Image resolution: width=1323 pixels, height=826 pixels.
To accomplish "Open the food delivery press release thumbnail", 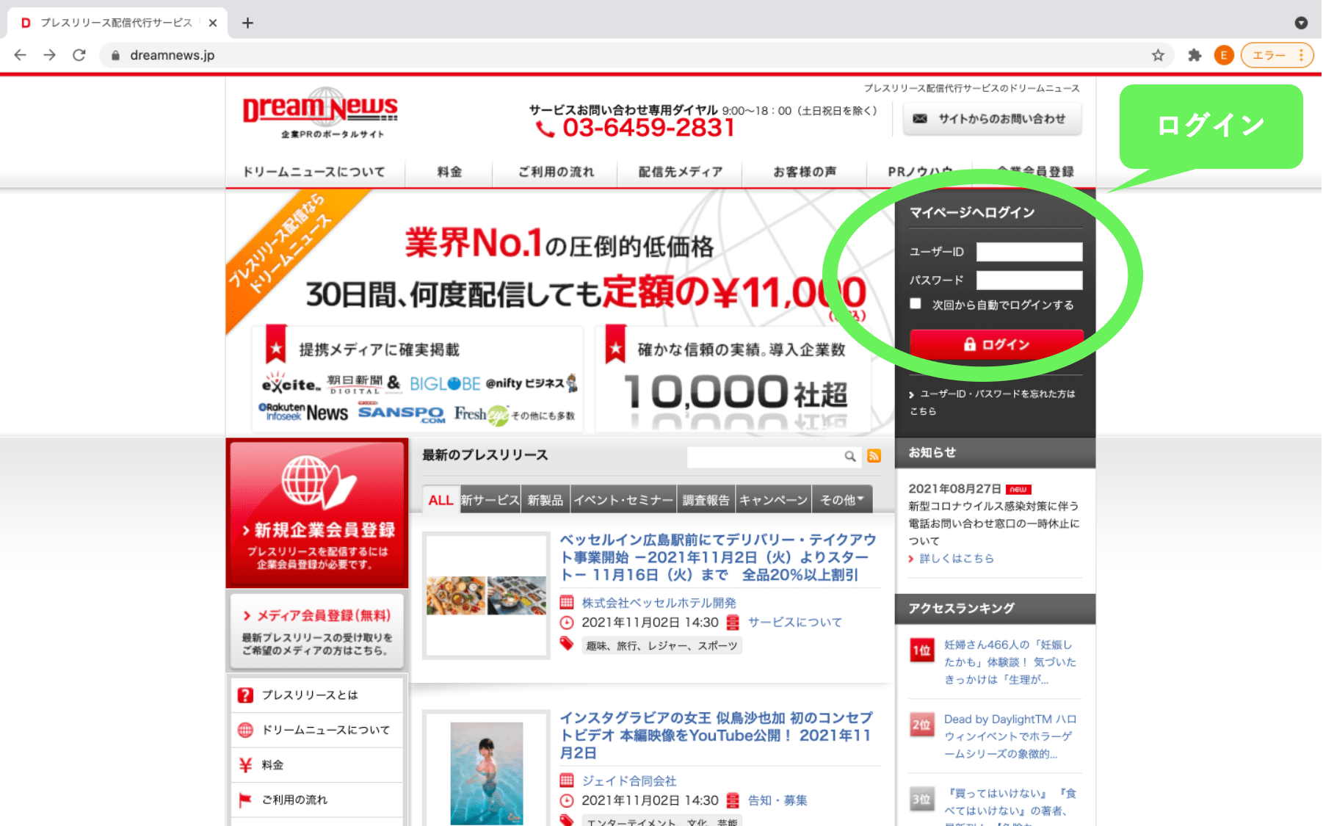I will (x=486, y=595).
